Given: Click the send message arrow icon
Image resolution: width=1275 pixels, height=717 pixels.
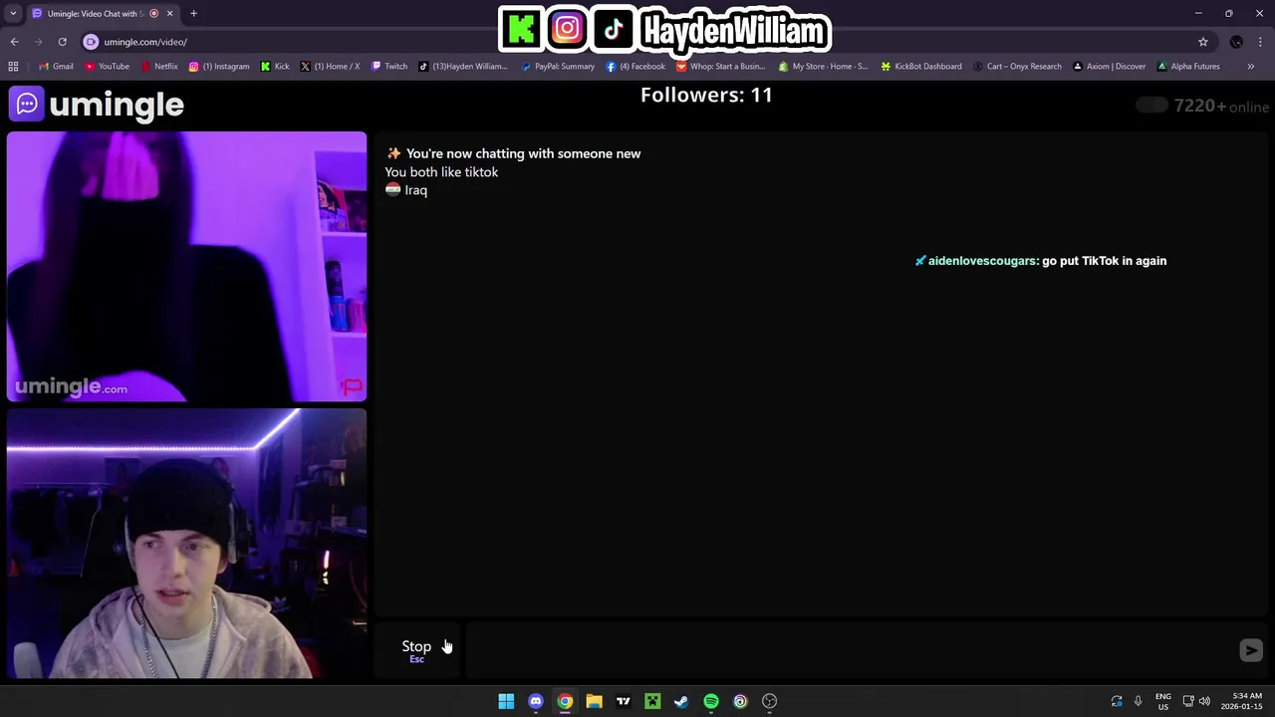Looking at the screenshot, I should click(x=1251, y=650).
